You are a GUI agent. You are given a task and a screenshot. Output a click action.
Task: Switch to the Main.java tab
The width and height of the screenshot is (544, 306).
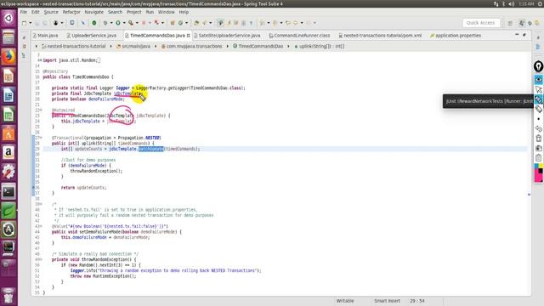pyautogui.click(x=45, y=36)
